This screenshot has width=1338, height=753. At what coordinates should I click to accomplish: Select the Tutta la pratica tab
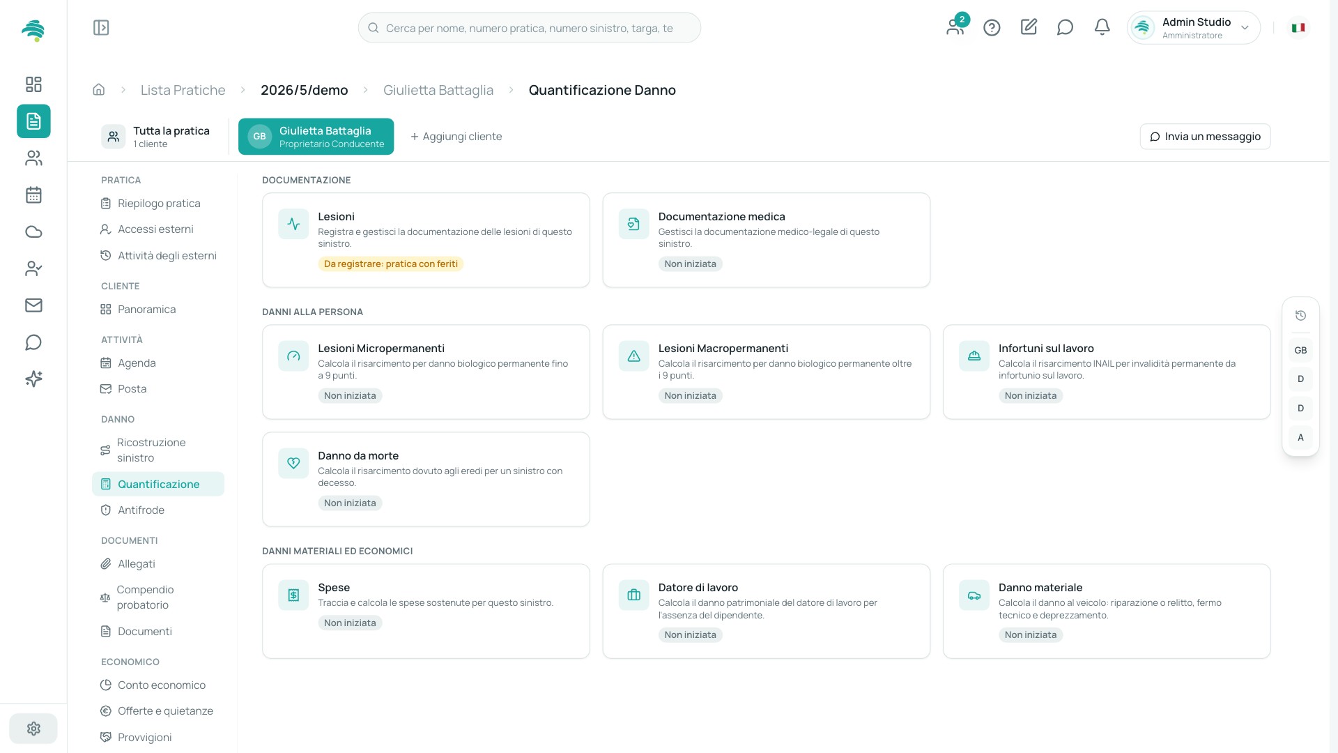tap(156, 137)
